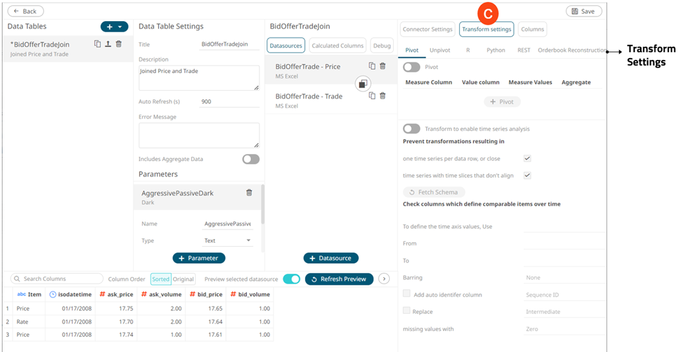
Task: Open the Debug tab
Action: coord(381,45)
